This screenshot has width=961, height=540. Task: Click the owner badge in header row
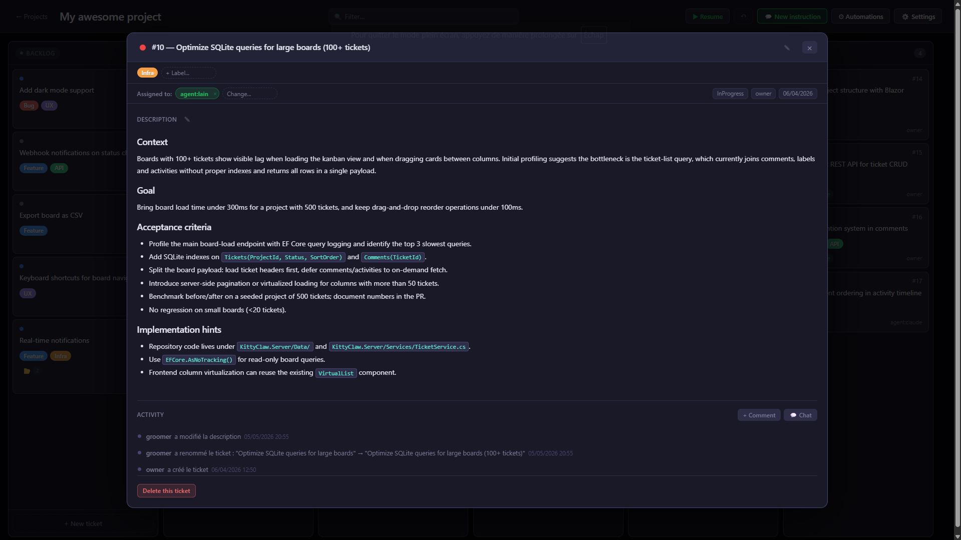click(763, 94)
